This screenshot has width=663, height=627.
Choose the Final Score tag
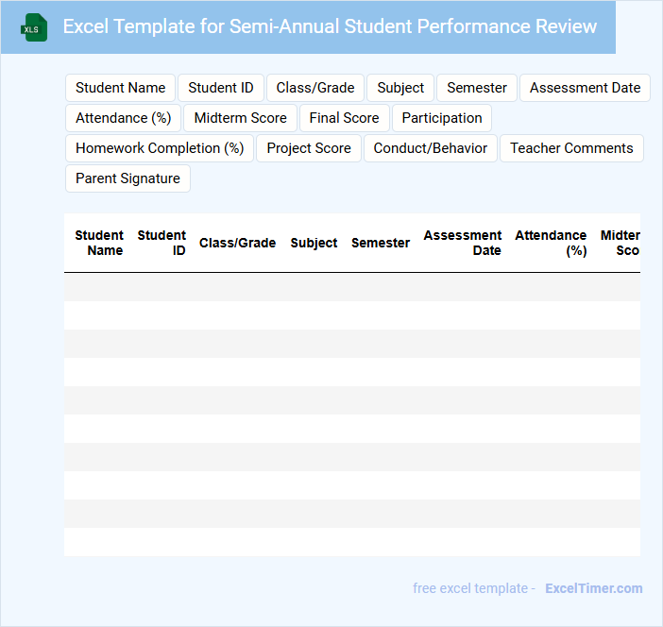point(344,118)
